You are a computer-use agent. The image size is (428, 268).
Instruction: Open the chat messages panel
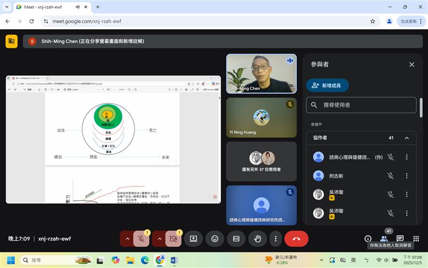click(x=400, y=239)
